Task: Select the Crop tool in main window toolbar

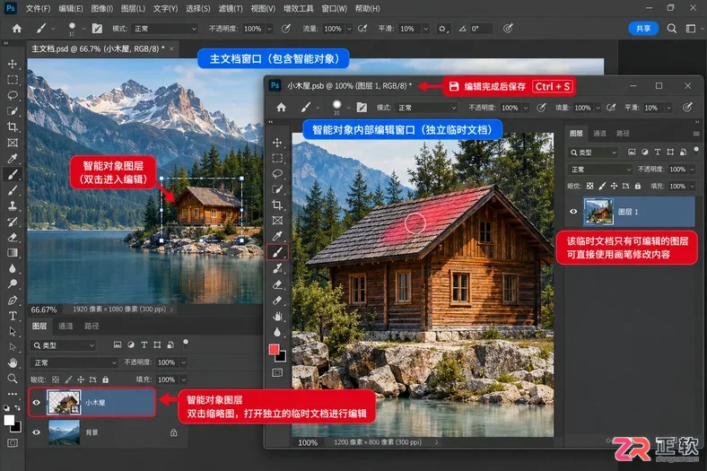Action: point(13,126)
